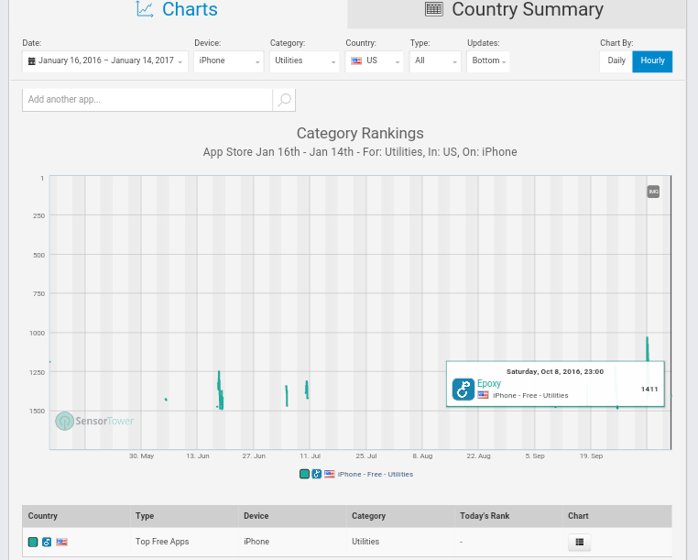The height and width of the screenshot is (560, 698).
Task: Focus the Add another app field
Action: click(147, 99)
